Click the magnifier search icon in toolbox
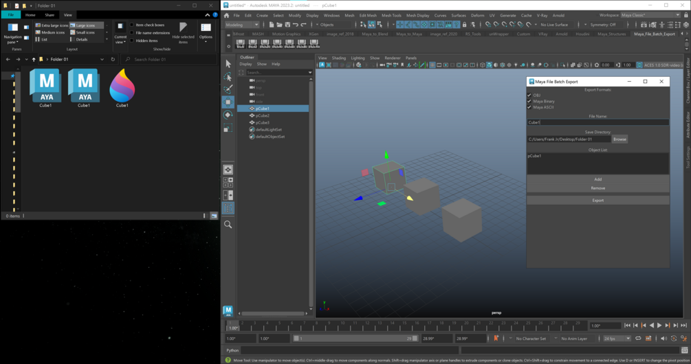The width and height of the screenshot is (691, 364). pyautogui.click(x=228, y=225)
